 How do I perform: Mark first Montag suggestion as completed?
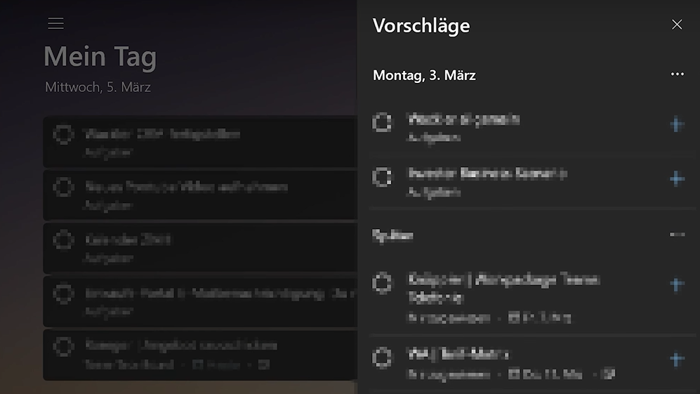point(382,123)
